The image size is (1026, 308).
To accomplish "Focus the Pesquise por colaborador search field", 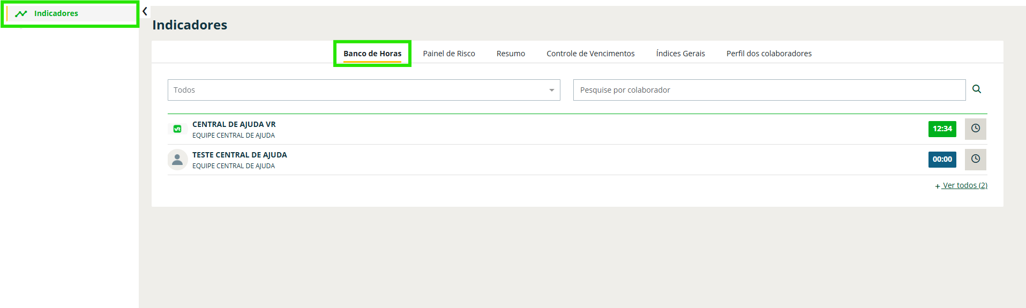I will click(769, 90).
